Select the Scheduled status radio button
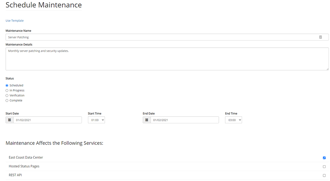330x181 pixels. (7, 86)
